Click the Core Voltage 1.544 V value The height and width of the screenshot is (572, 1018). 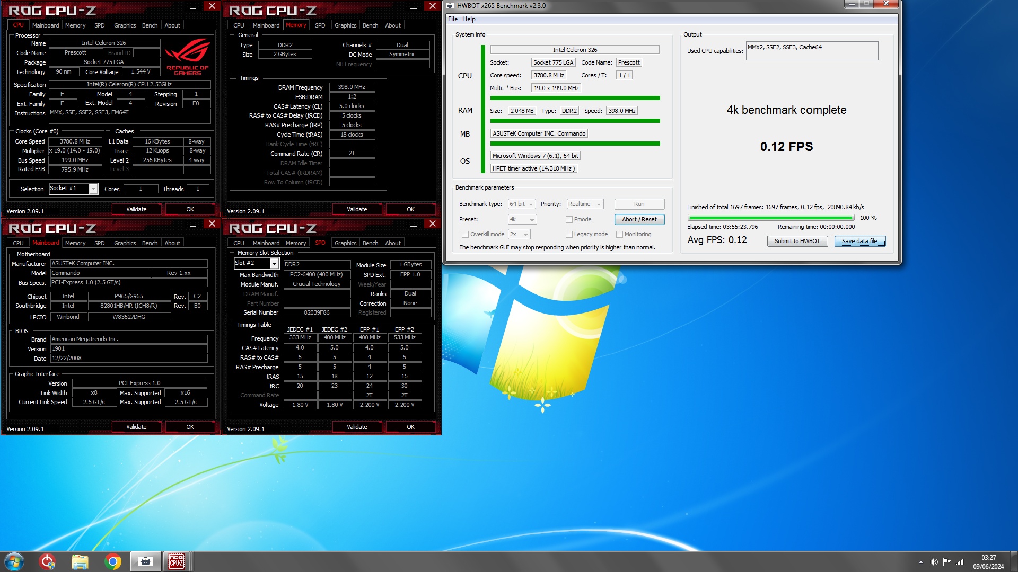141,72
